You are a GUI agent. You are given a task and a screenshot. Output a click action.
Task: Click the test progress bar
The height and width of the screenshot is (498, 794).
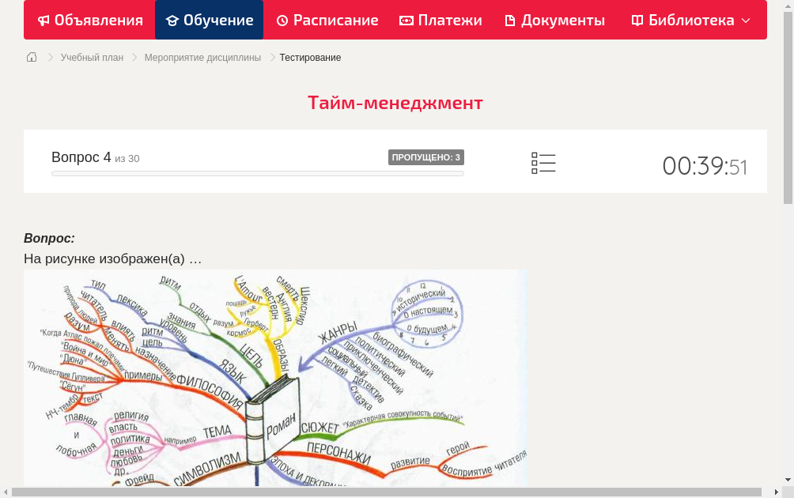[257, 173]
